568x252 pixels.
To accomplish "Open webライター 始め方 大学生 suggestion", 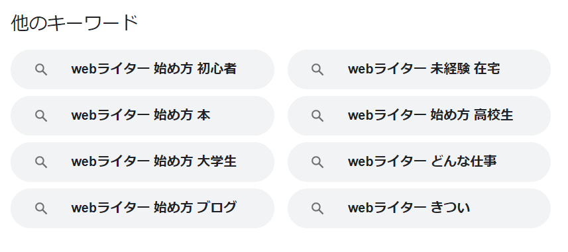I will tap(154, 161).
